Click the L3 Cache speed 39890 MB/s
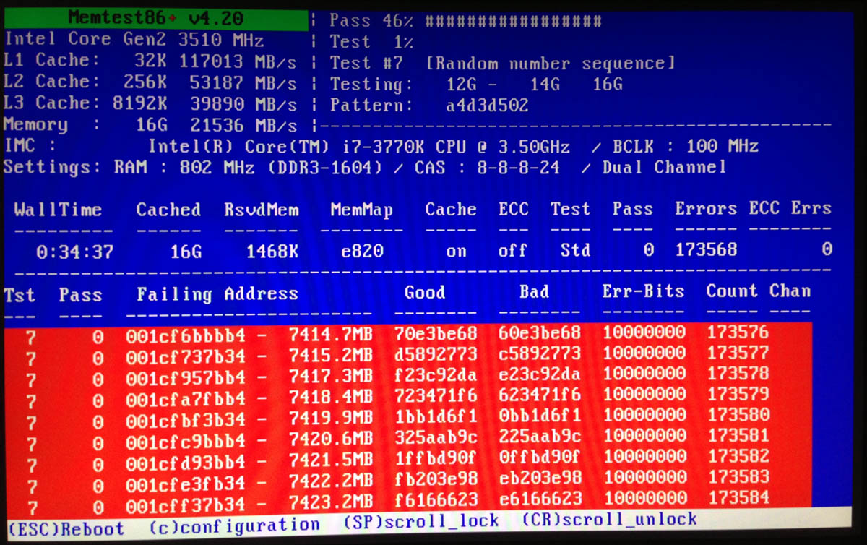Screen dimensions: 867x545 click(243, 105)
